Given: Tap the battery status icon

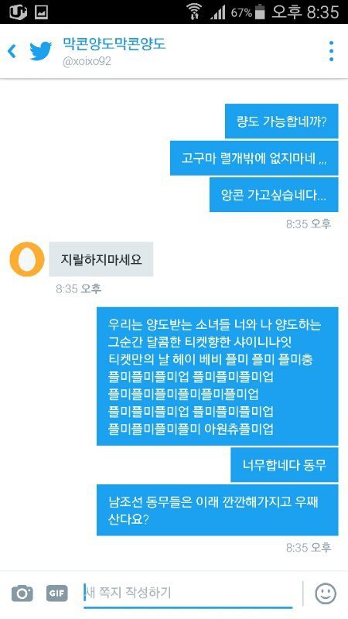Looking at the screenshot, I should [260, 12].
